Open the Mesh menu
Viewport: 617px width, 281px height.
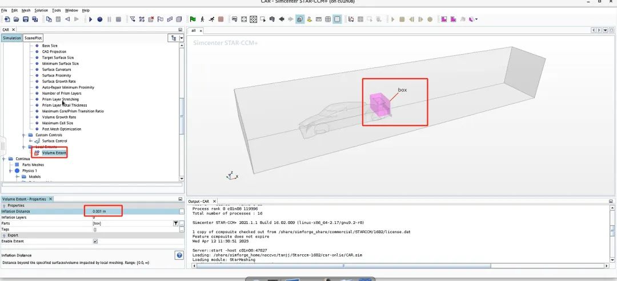click(26, 10)
